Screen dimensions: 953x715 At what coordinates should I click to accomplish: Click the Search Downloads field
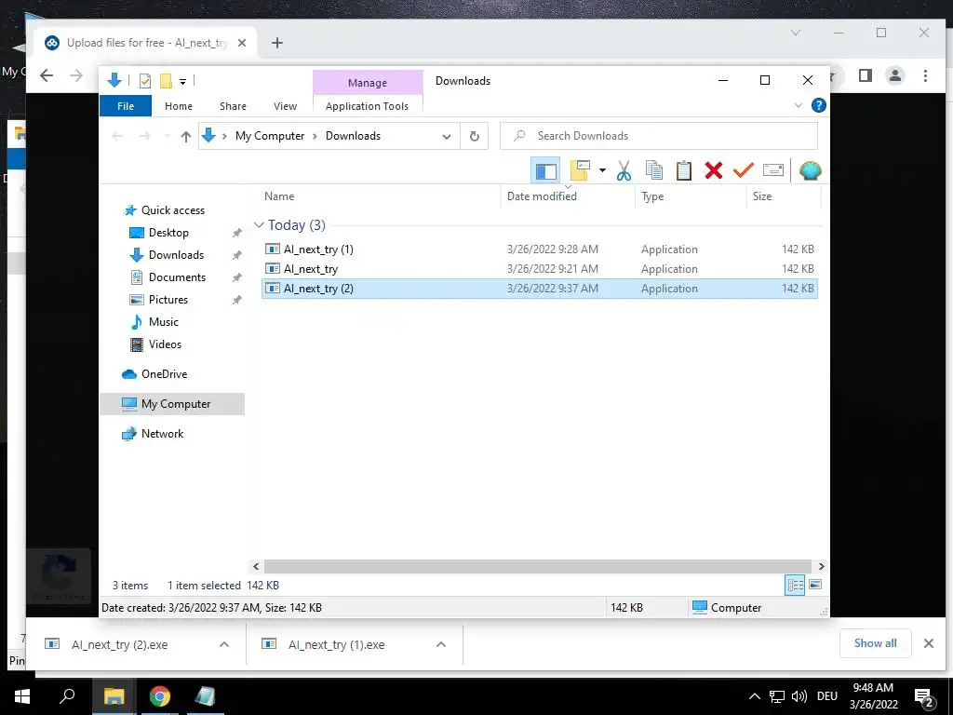[x=659, y=136]
